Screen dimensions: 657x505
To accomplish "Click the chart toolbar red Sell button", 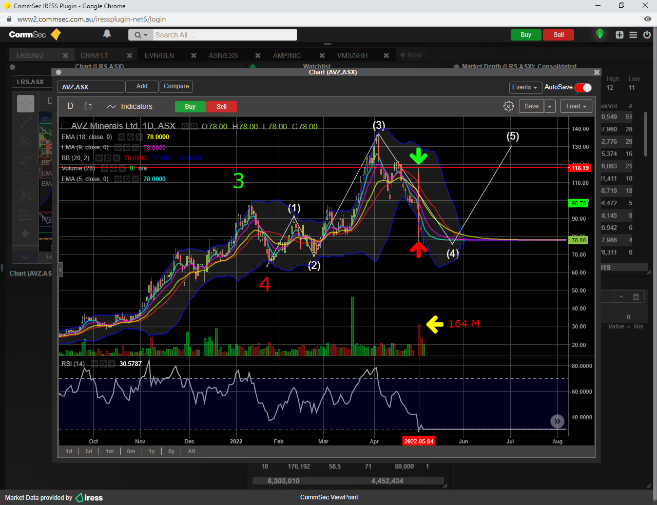I will (x=221, y=107).
